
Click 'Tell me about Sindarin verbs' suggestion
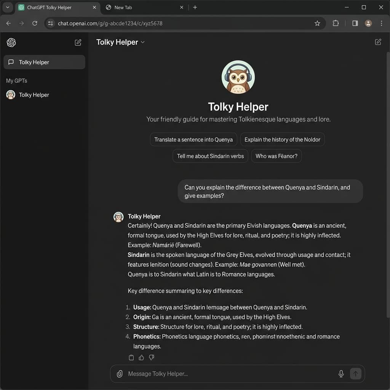pyautogui.click(x=210, y=156)
